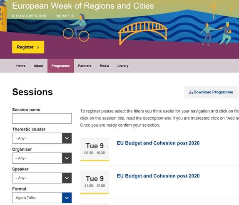Expand the Speaker dropdown
The width and height of the screenshot is (239, 205).
pyautogui.click(x=42, y=178)
